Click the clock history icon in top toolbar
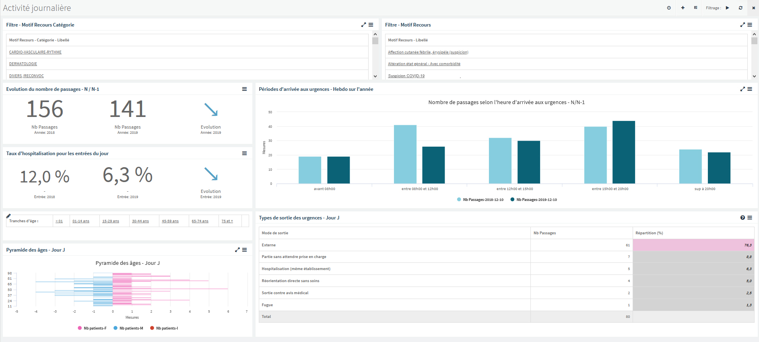 point(669,8)
